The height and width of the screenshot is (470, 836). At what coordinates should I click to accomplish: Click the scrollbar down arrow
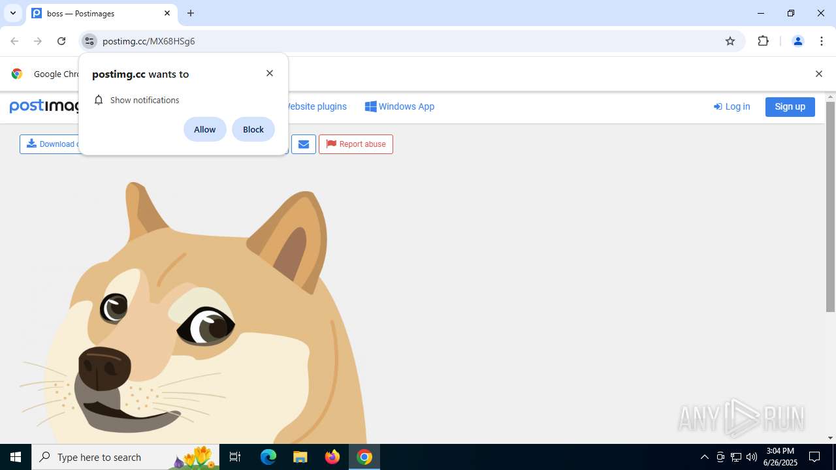pyautogui.click(x=830, y=438)
